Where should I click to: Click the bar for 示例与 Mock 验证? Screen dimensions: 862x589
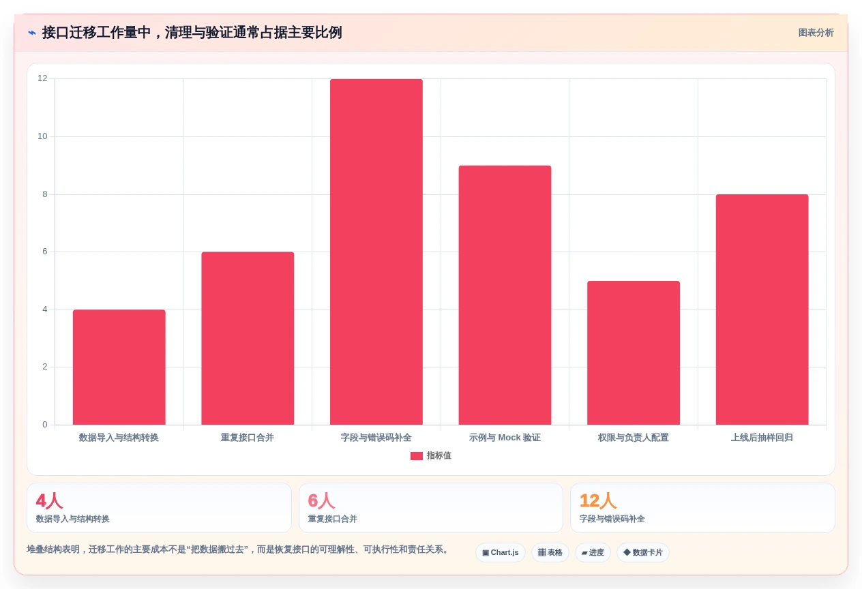[x=505, y=295]
